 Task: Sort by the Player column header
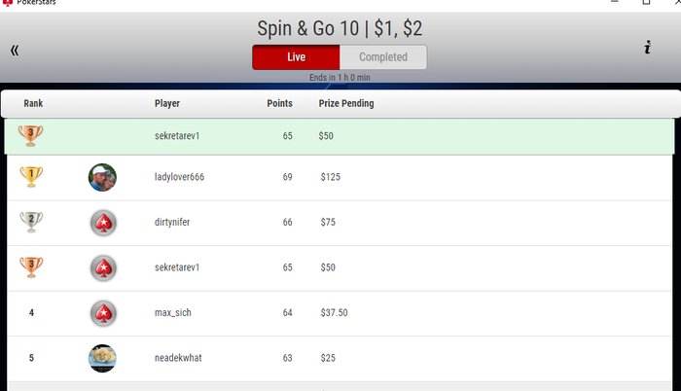[167, 104]
